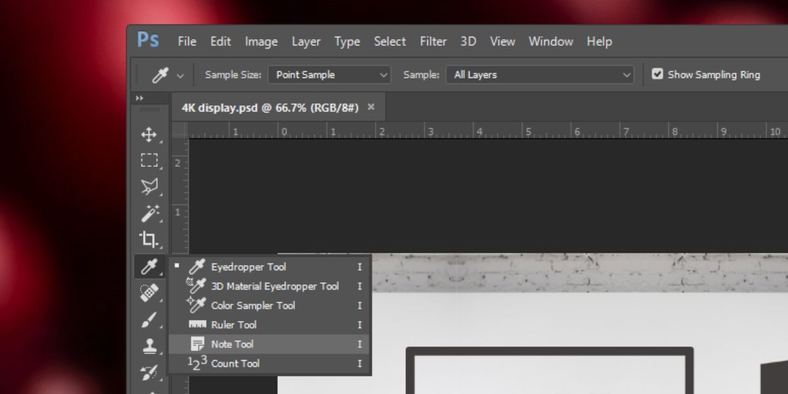Select the Spot Healing Brush tool
The height and width of the screenshot is (394, 788).
pyautogui.click(x=149, y=293)
